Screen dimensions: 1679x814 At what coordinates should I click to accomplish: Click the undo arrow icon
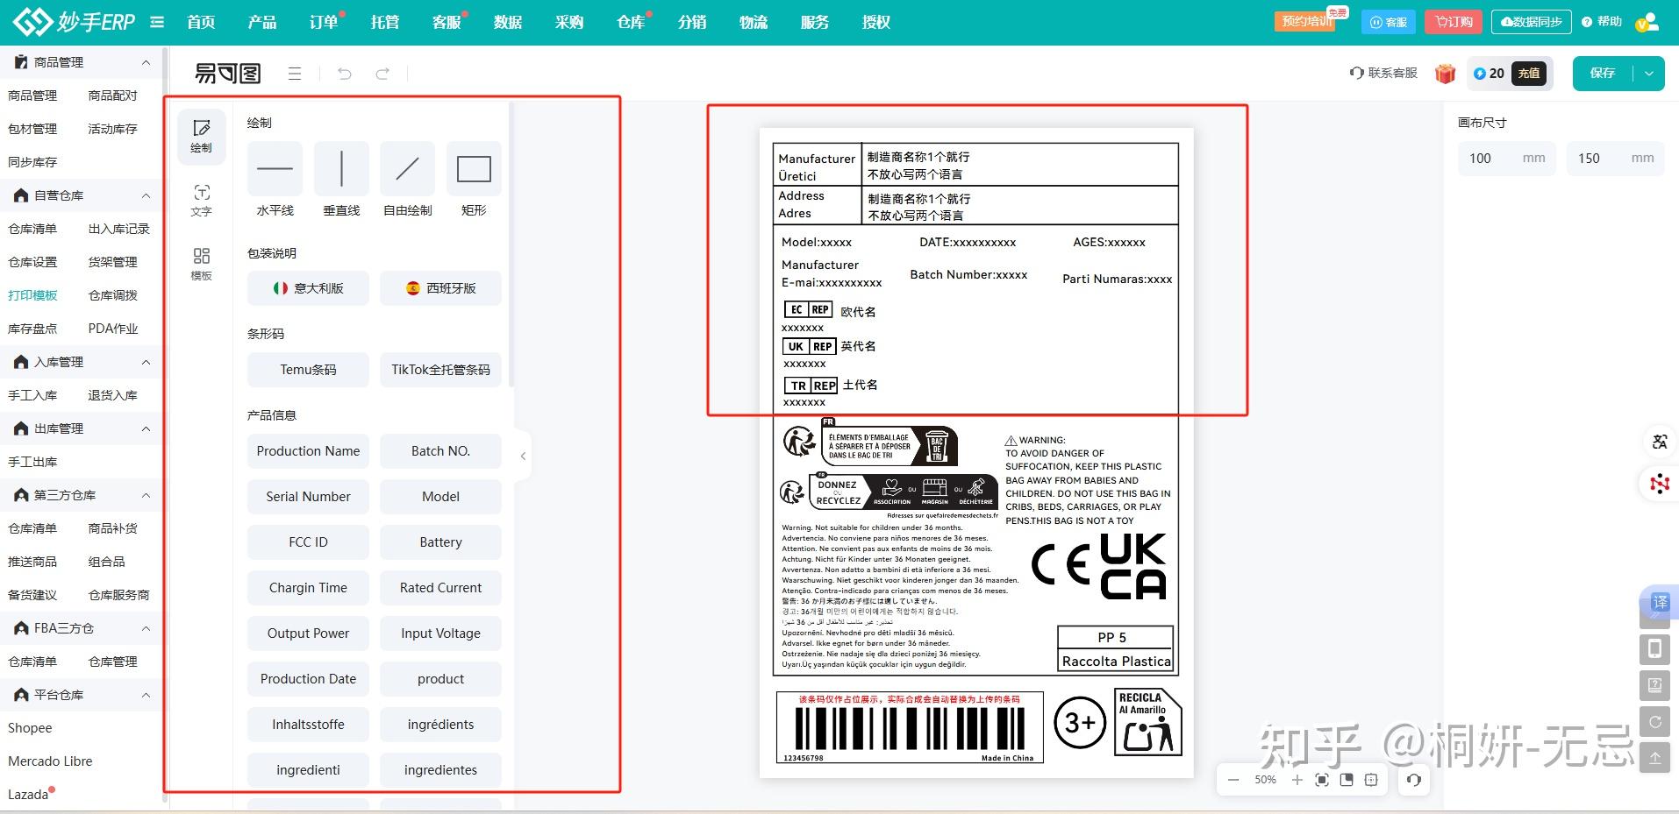[344, 74]
